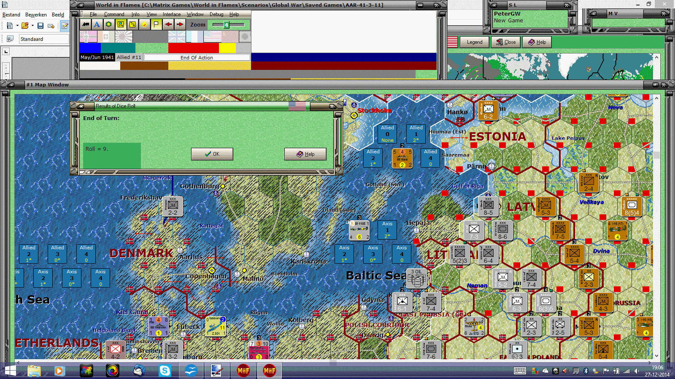Image resolution: width=675 pixels, height=379 pixels.
Task: Click the Copenhagen city marker
Action: point(212,270)
